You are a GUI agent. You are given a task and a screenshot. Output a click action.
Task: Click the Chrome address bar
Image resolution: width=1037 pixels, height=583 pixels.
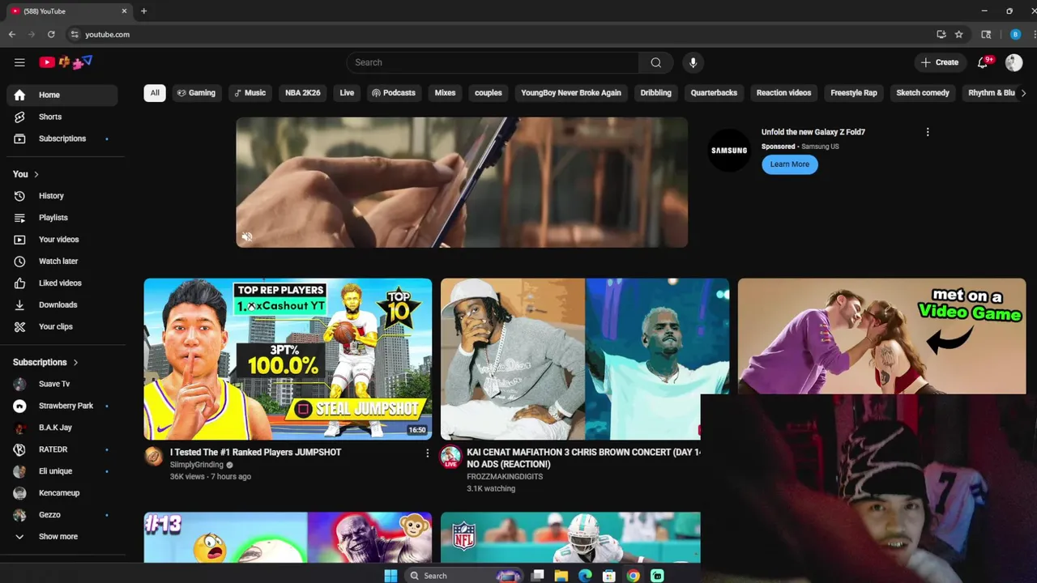[498, 34]
